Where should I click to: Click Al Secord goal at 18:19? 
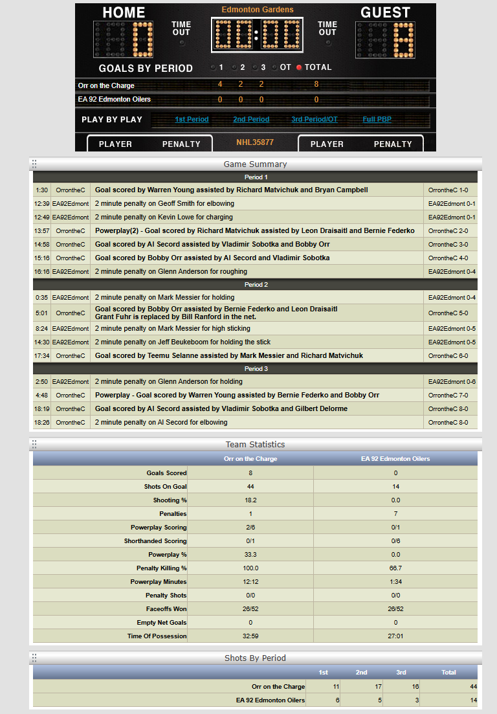coord(256,409)
